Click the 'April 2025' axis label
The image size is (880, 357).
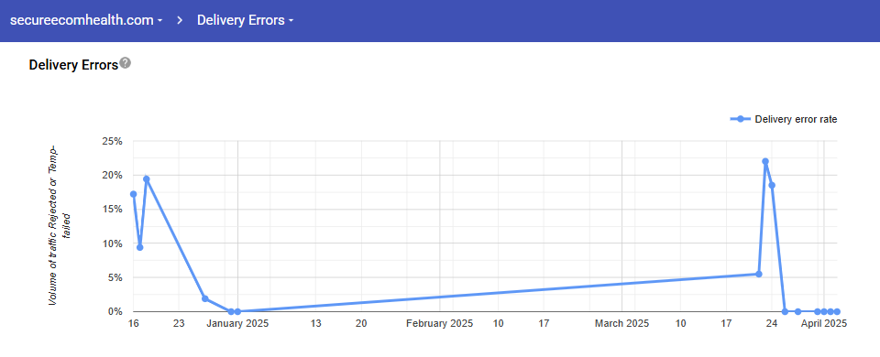(x=824, y=323)
